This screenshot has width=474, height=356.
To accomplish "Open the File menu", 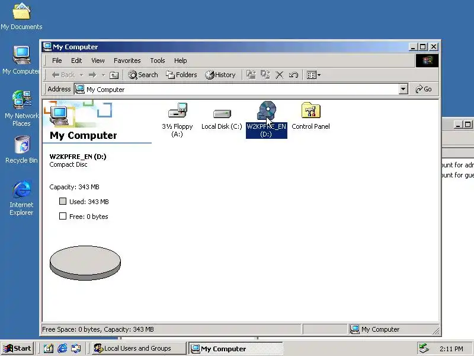I will click(x=57, y=61).
